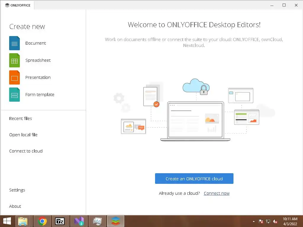The height and width of the screenshot is (227, 303).
Task: Create a new Form template via label
Action: [40, 95]
